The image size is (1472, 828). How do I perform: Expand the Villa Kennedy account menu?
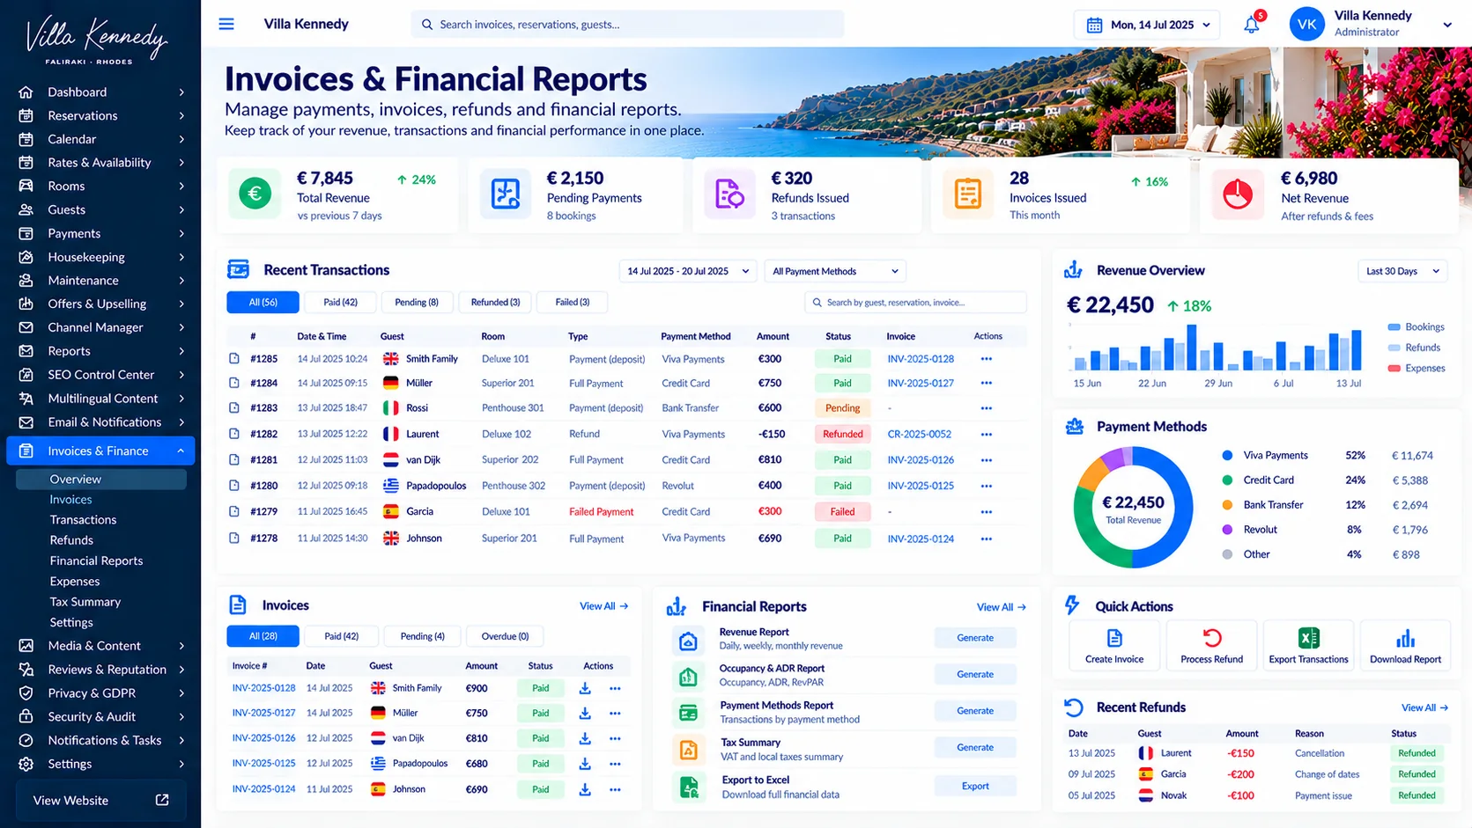tap(1446, 25)
